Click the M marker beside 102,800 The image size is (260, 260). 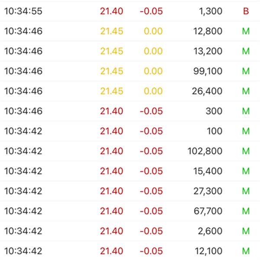[246, 151]
